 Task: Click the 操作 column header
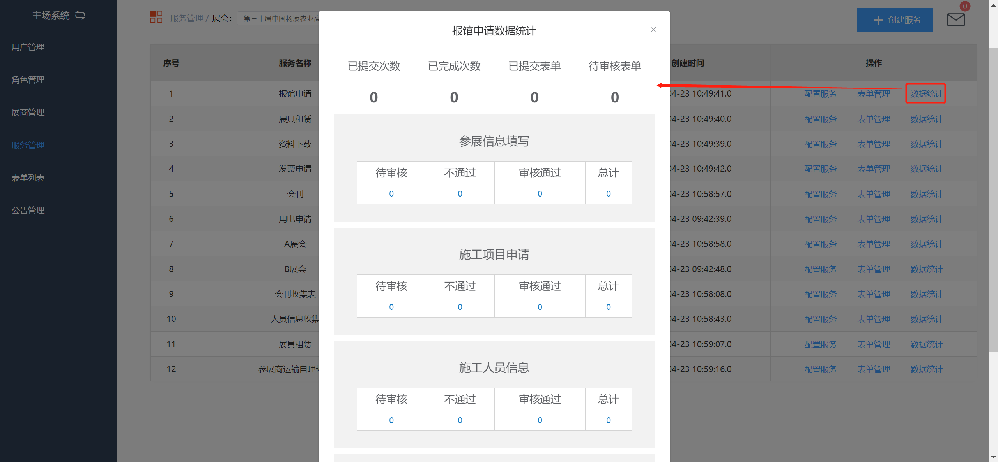(874, 63)
